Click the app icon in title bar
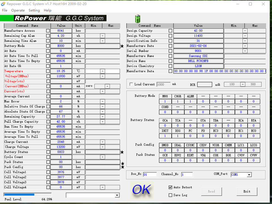This screenshot has width=272, height=204. [3, 4]
